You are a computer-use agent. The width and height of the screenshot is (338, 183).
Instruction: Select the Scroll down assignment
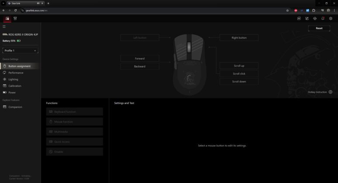[x=239, y=81]
